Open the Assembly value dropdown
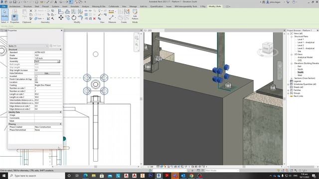Viewport: 319px width, 179px height. pyautogui.click(x=59, y=61)
